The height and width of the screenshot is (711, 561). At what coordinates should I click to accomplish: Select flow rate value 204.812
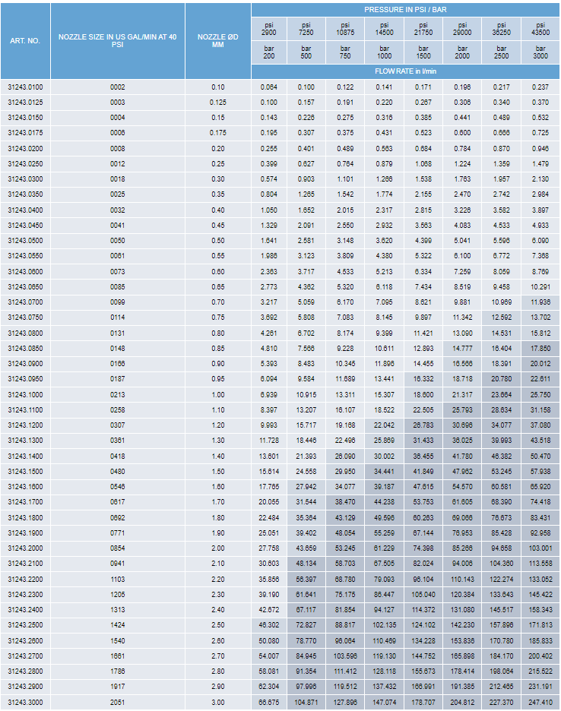(462, 703)
